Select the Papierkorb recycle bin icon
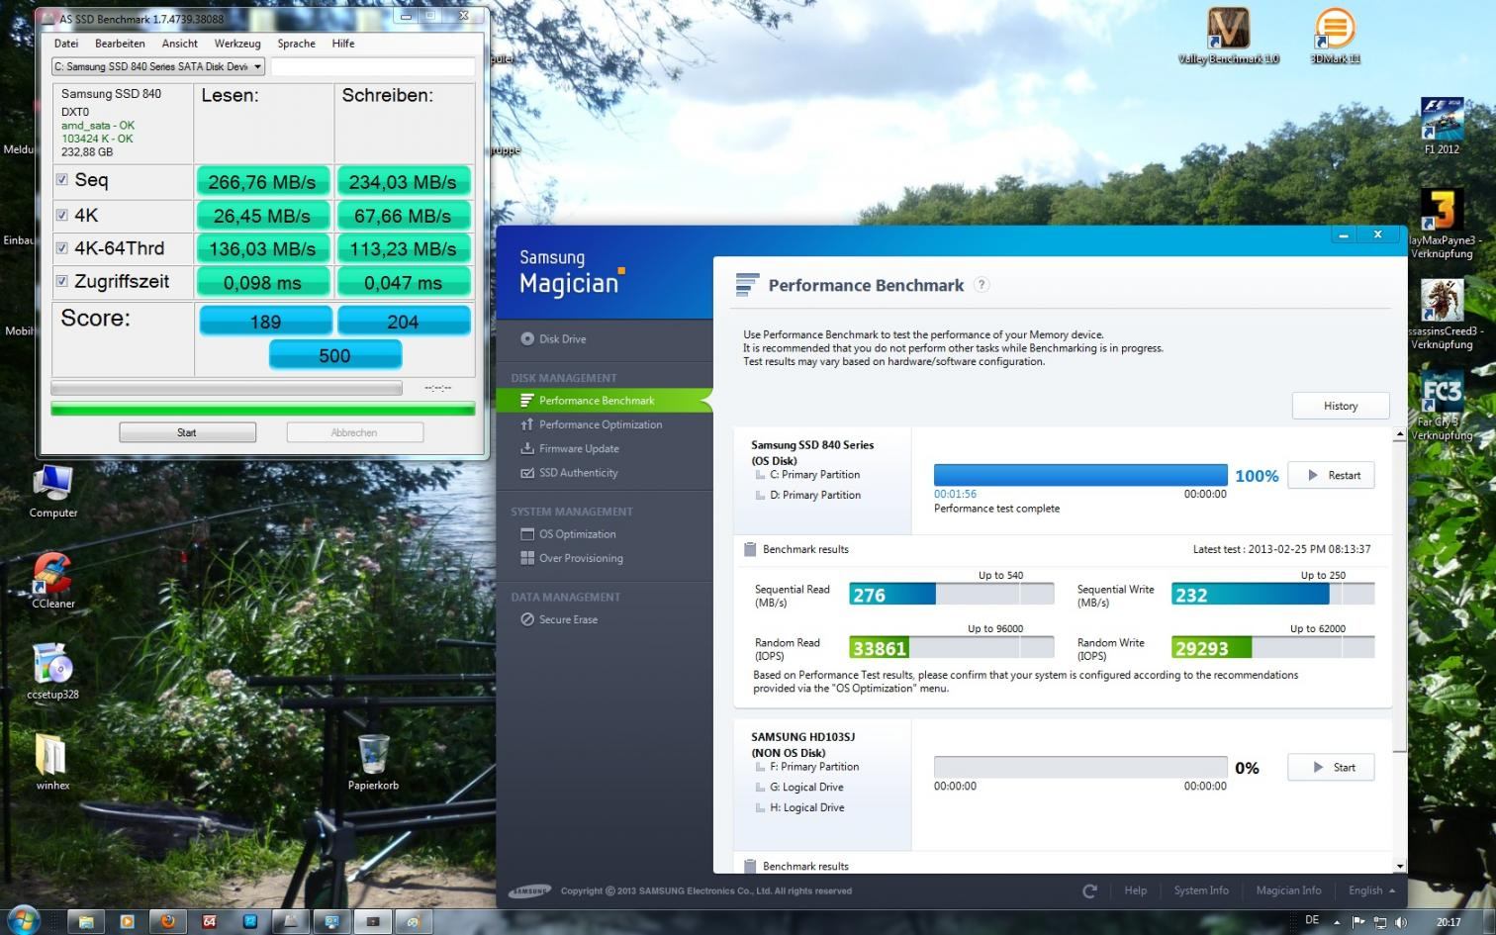The width and height of the screenshot is (1496, 935). [x=373, y=762]
